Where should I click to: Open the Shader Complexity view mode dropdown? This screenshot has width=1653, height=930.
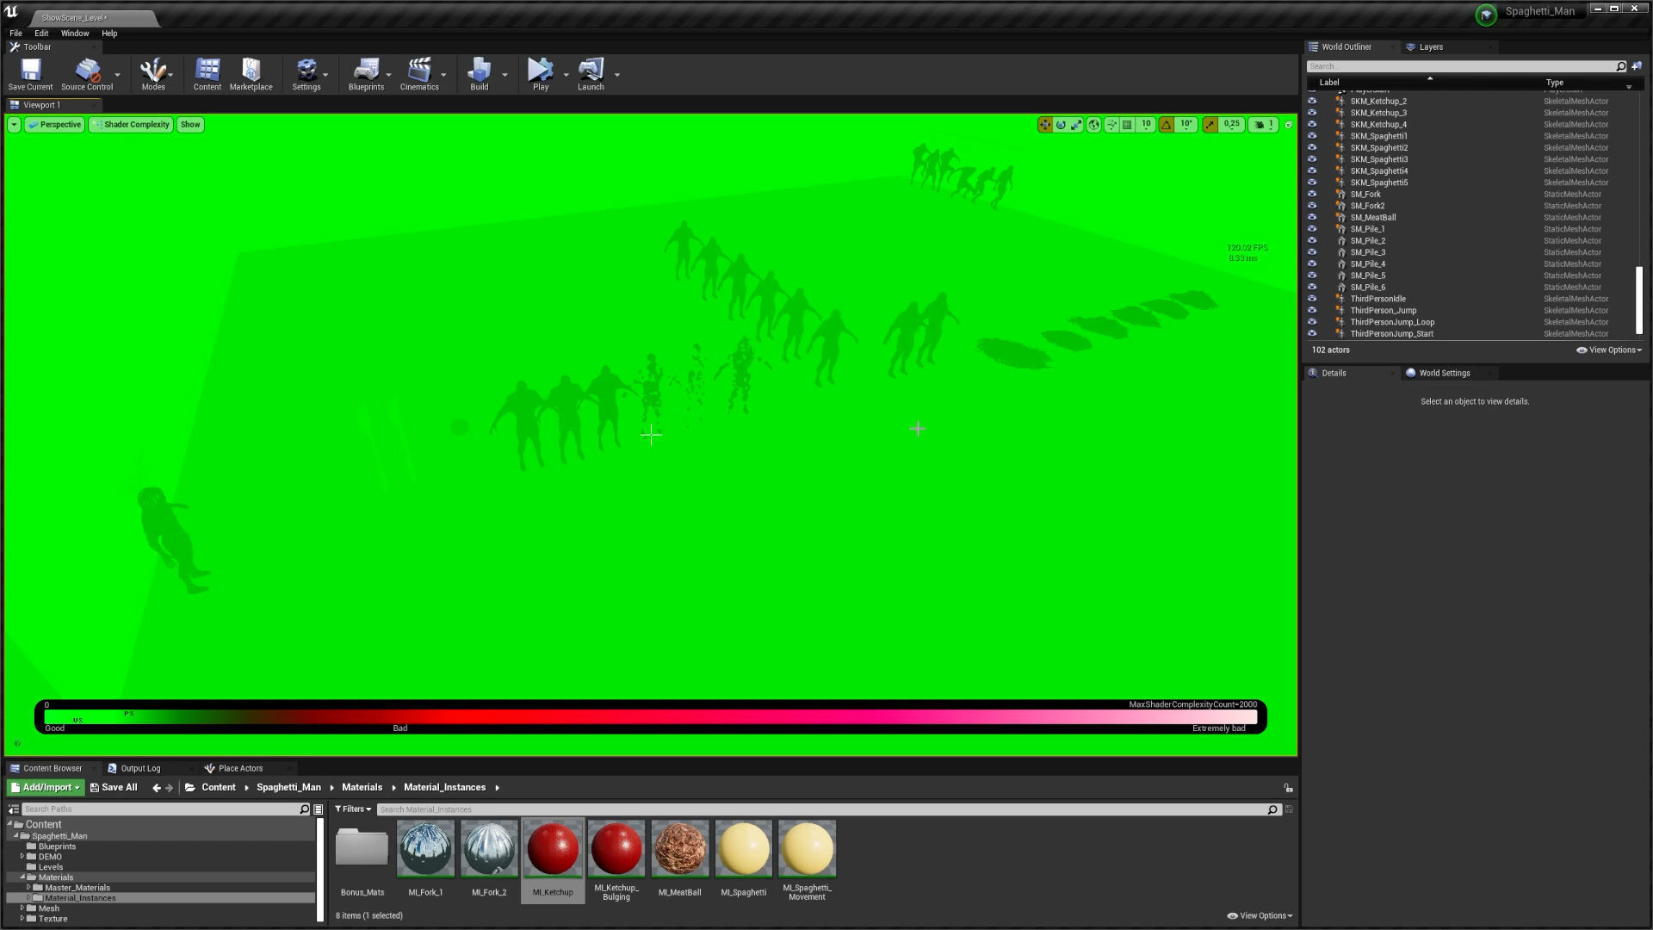click(x=131, y=125)
